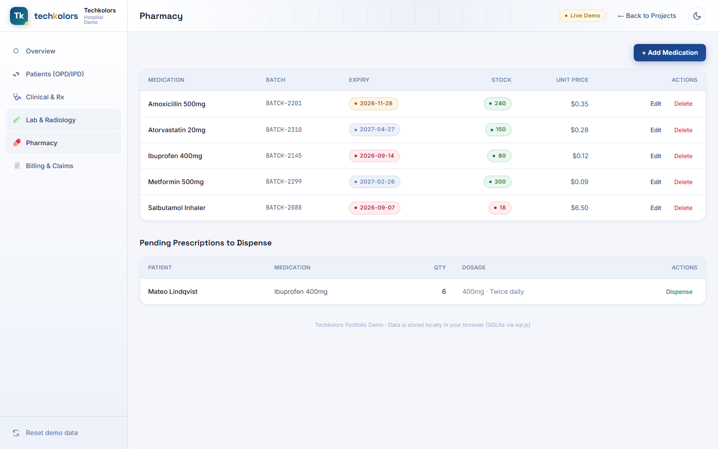
Task: Click batch code BATCH-2310
Action: (284, 130)
